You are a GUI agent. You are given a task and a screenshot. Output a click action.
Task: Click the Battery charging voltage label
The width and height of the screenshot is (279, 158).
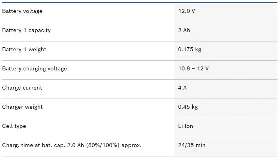click(x=35, y=68)
